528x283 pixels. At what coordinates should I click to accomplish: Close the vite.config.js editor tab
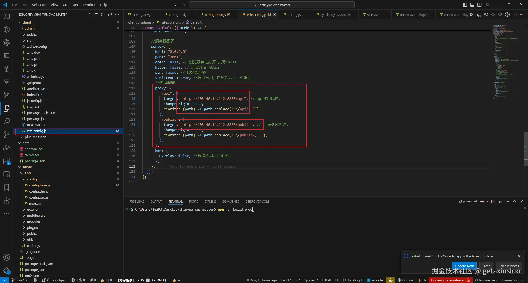pos(274,15)
